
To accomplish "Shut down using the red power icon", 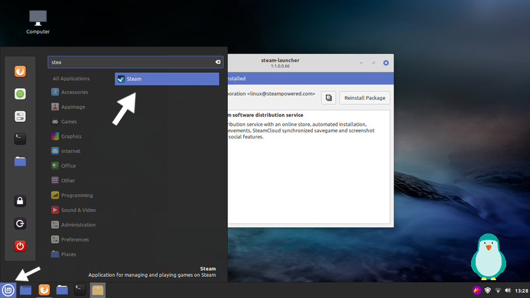I will 20,246.
